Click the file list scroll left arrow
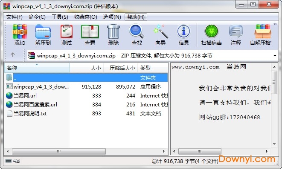 [8, 151]
